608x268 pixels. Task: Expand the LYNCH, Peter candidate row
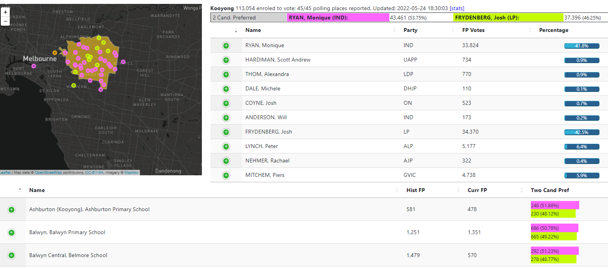226,146
